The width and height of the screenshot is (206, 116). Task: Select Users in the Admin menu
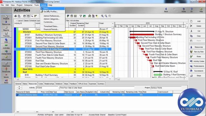click(x=53, y=9)
